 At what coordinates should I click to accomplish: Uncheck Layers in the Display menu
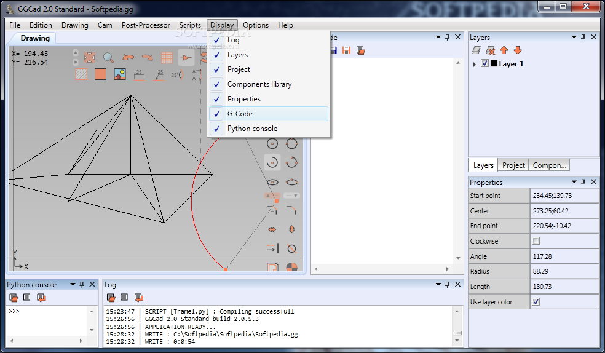coord(269,55)
